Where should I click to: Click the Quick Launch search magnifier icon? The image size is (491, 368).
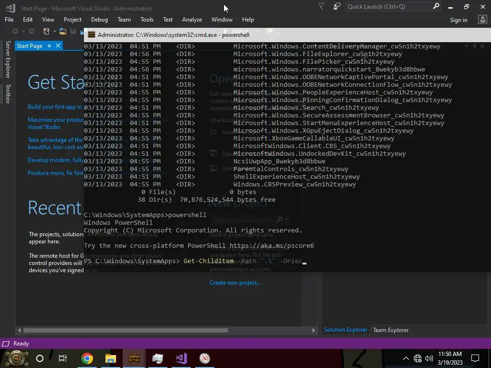click(x=436, y=6)
